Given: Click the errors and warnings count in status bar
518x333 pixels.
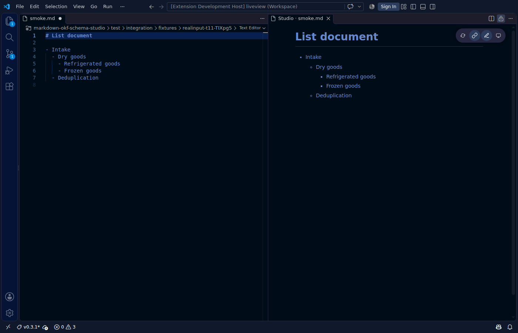Looking at the screenshot, I should pos(65,327).
